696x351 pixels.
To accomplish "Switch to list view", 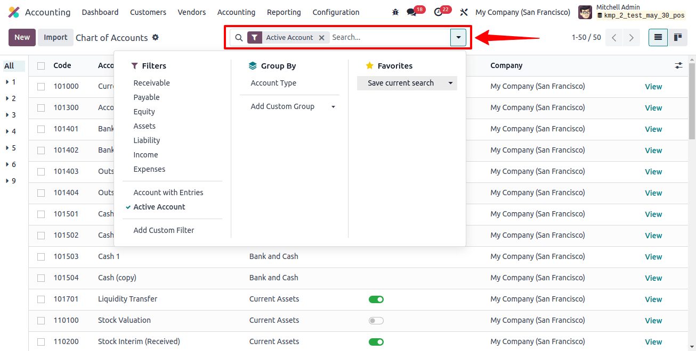I will pos(658,38).
